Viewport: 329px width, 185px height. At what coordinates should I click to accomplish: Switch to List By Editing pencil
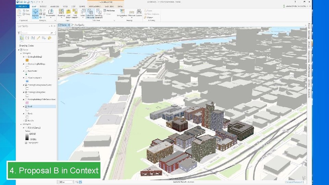coord(38,38)
